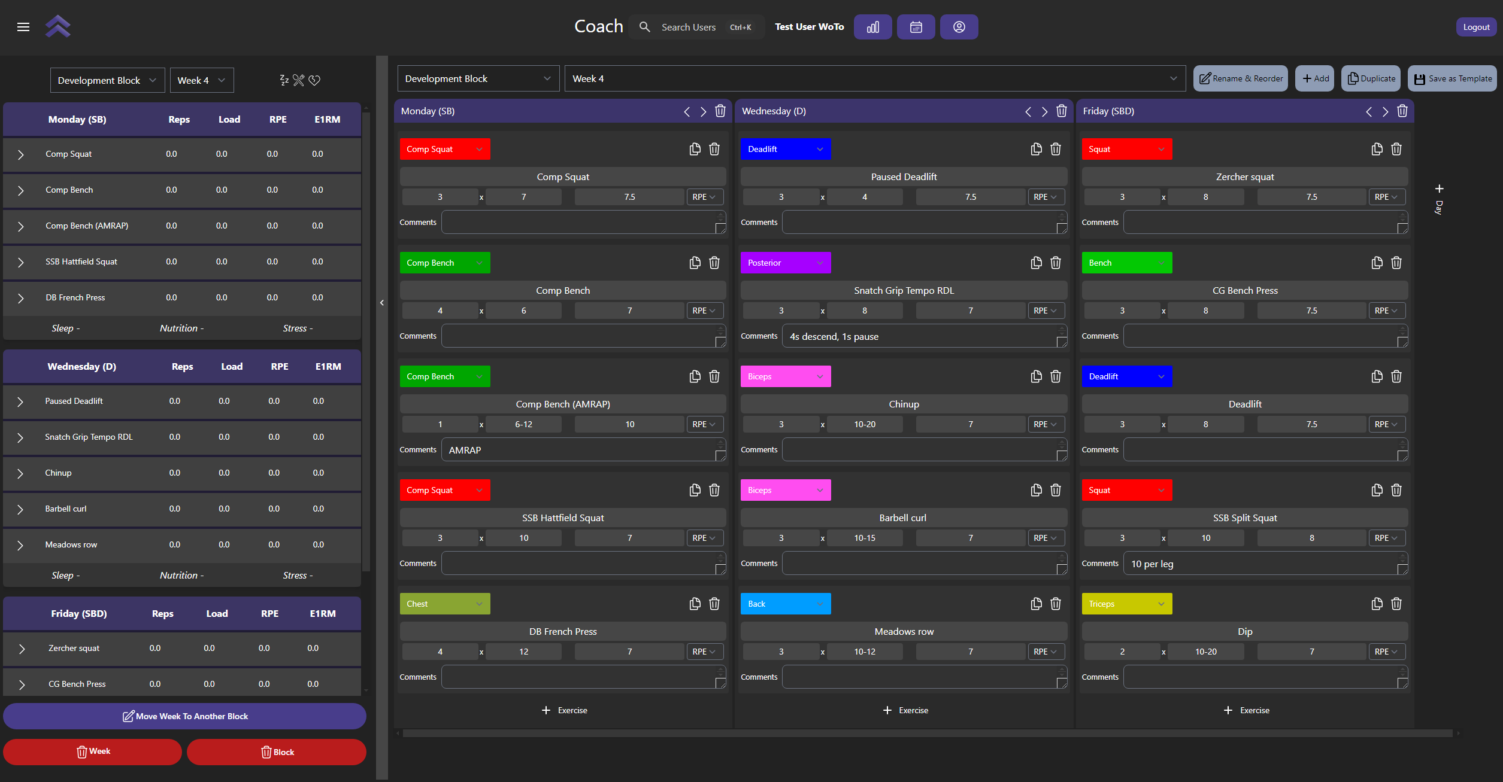Expand the Chinup row in sidebar
The width and height of the screenshot is (1503, 782).
click(20, 473)
